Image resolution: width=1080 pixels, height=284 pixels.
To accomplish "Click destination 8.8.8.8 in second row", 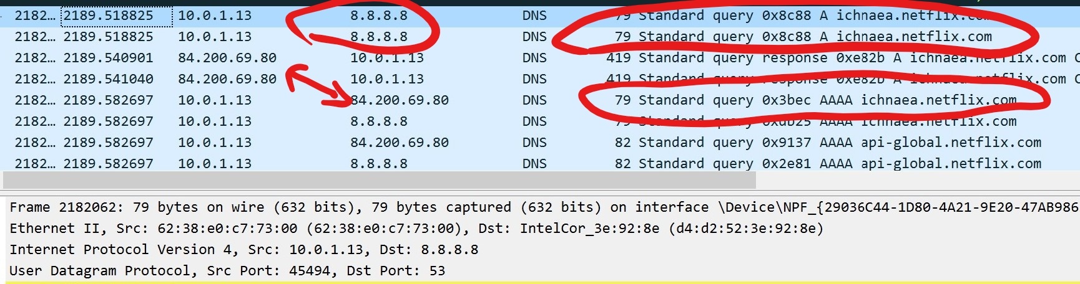I will point(379,37).
